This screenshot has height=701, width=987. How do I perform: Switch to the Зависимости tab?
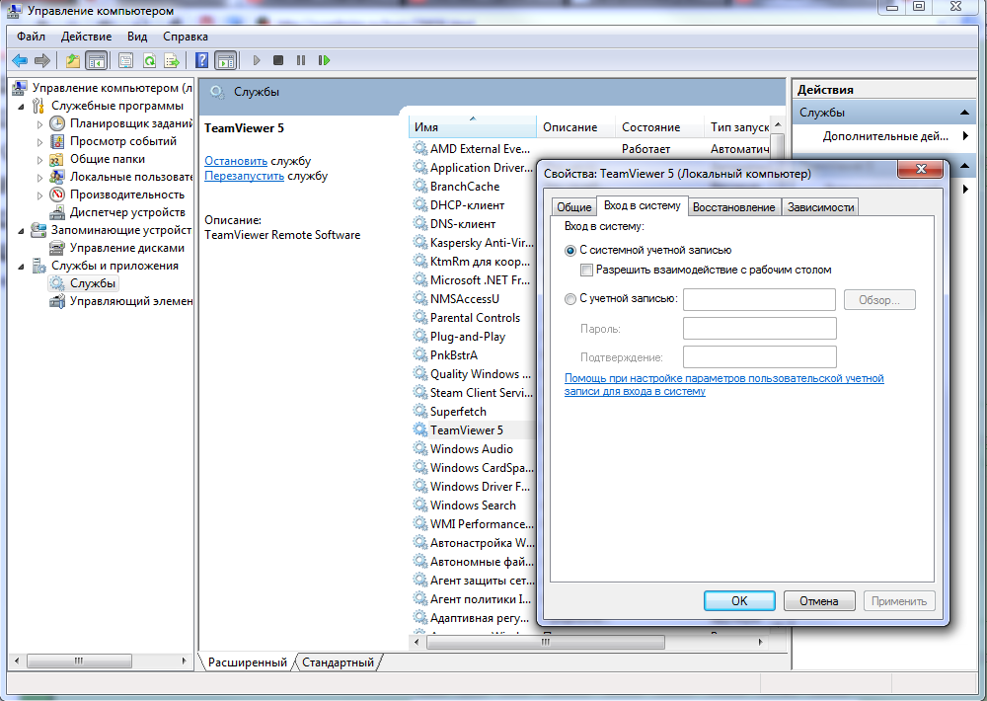(821, 207)
